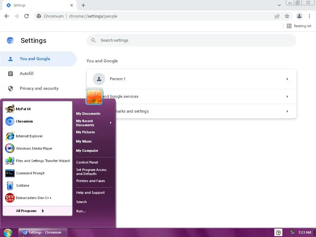Expand Sync and Google services row
The width and height of the screenshot is (316, 237).
[191, 97]
